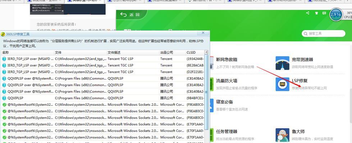
Task: Click the LSP list scrollbar up arrow
Action: tap(206, 52)
